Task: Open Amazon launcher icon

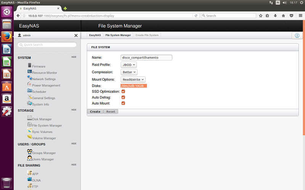Action: click(x=7, y=99)
